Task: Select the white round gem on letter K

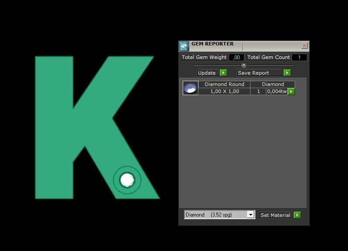Action: (127, 180)
